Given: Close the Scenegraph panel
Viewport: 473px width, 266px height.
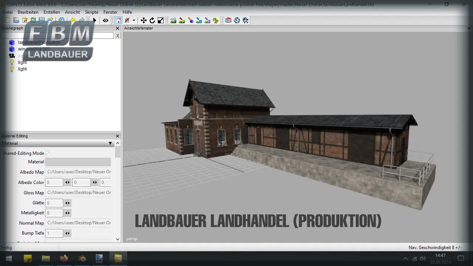Looking at the screenshot, I should point(118,28).
